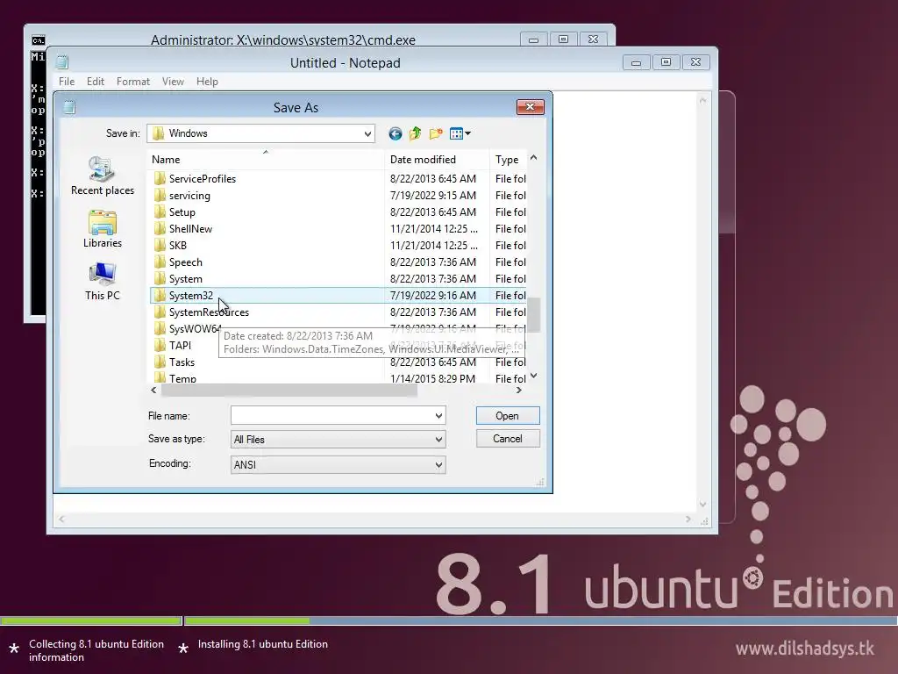Select the System folder
Viewport: 898px width, 674px height.
(186, 278)
